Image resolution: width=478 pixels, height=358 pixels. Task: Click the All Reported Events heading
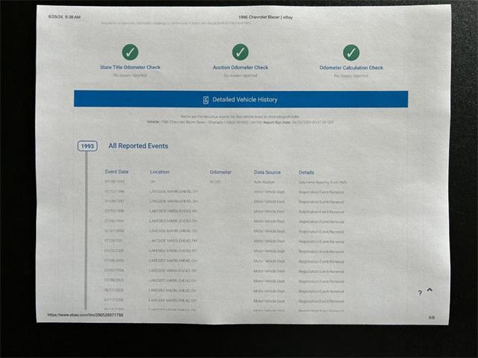pos(138,146)
